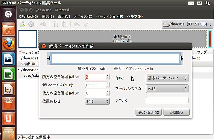The image size is (214, 140).
Task: Click the キャンセル(C) button
Action: pyautogui.click(x=148, y=112)
